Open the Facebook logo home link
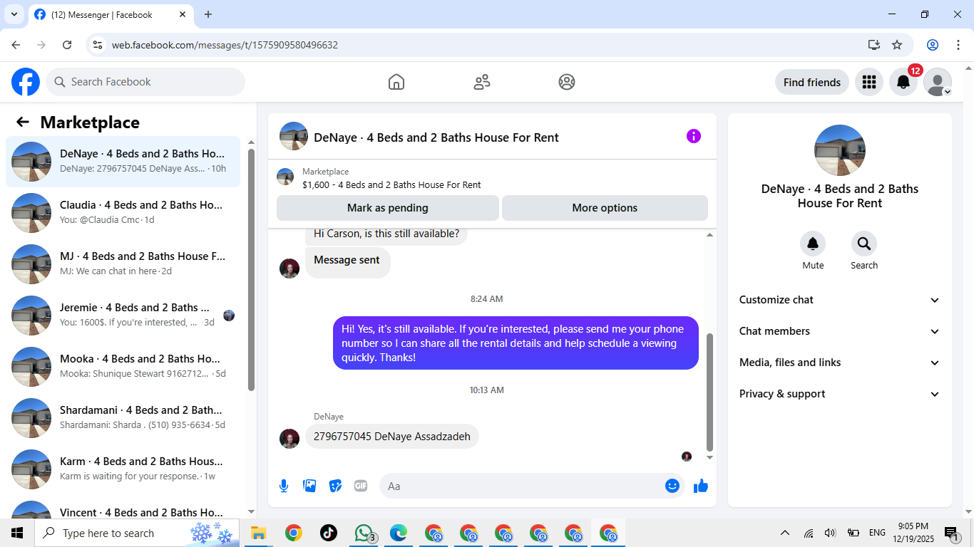Image resolution: width=974 pixels, height=547 pixels. click(26, 82)
